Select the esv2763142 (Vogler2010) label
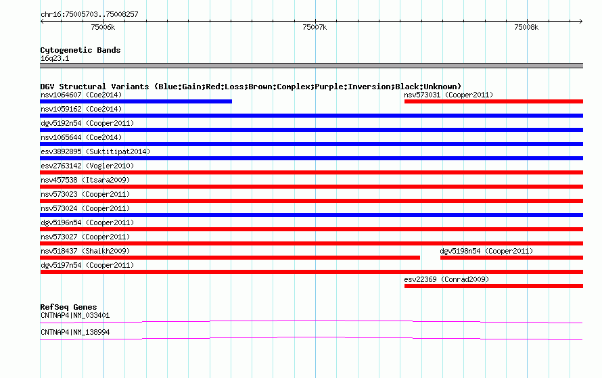Viewport: 602px width, 378px height. click(x=87, y=166)
